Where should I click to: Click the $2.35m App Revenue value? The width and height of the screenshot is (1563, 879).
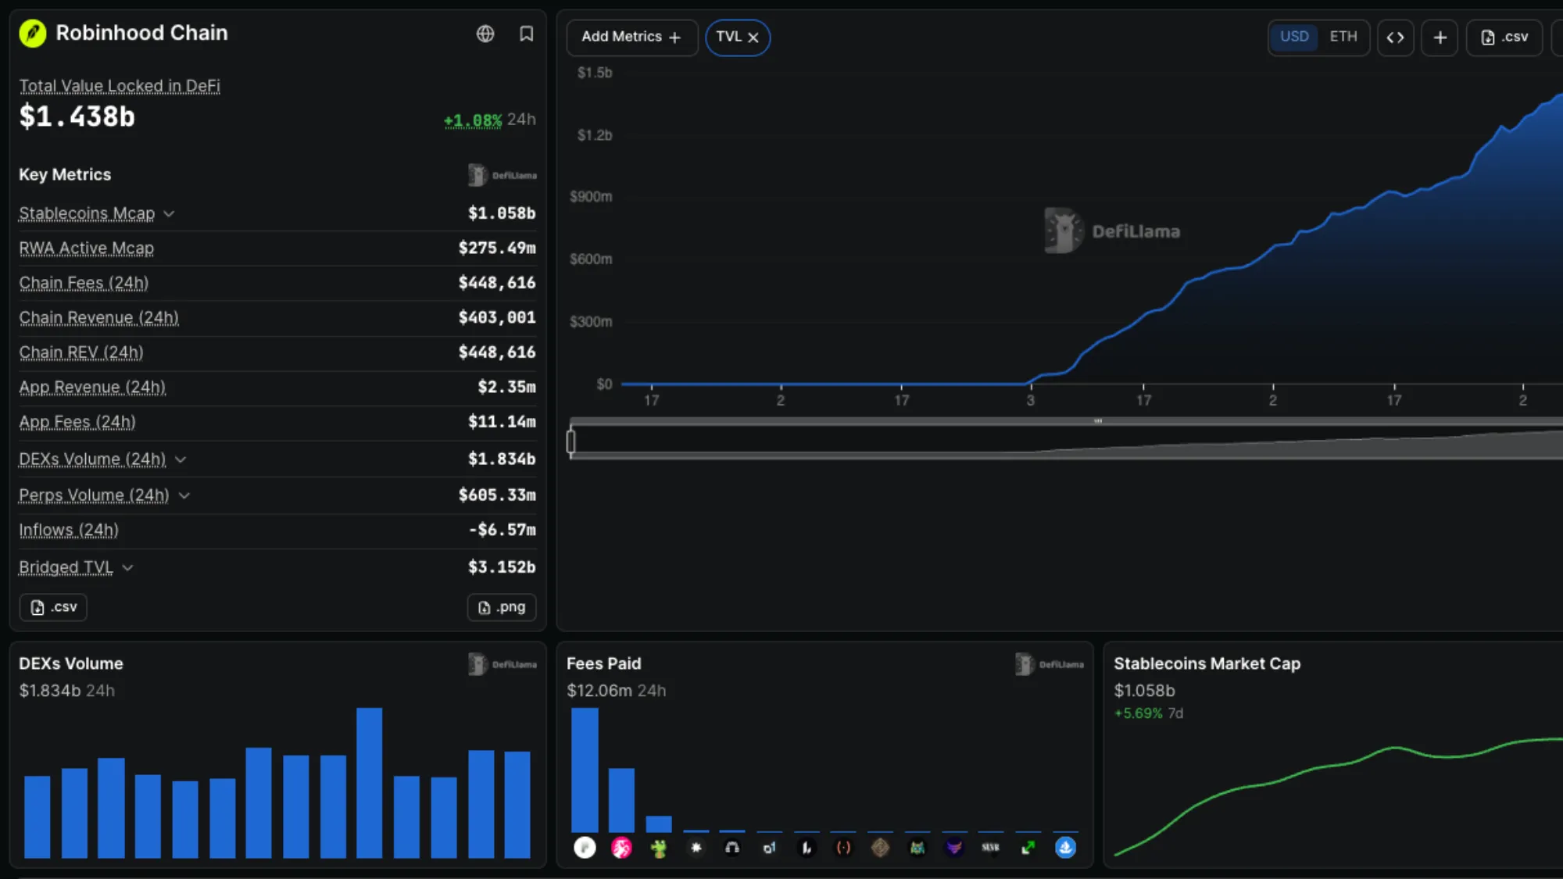pyautogui.click(x=506, y=388)
